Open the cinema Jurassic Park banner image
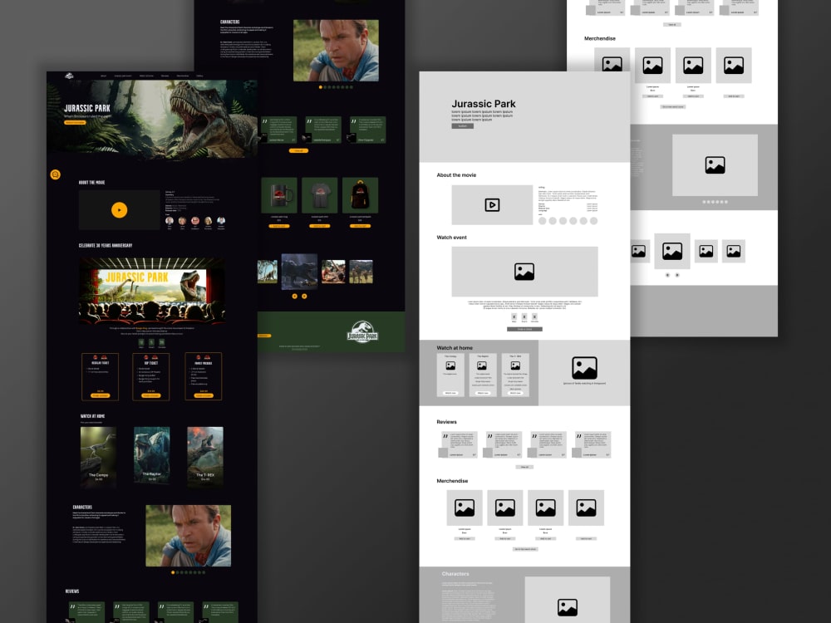Screen dimensions: 831x623 pos(152,290)
